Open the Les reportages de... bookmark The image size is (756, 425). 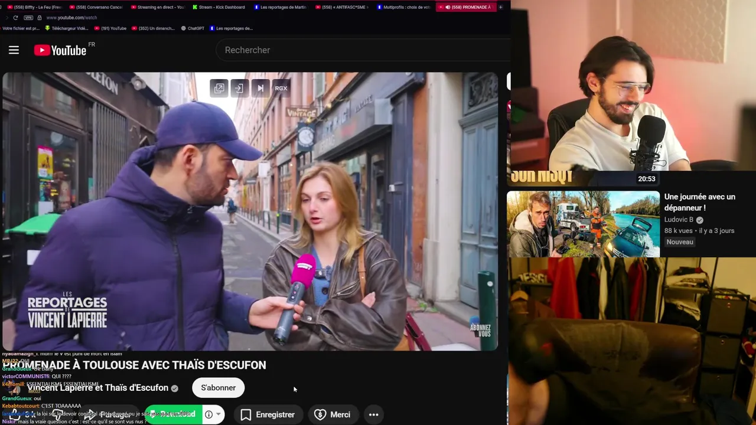click(231, 28)
